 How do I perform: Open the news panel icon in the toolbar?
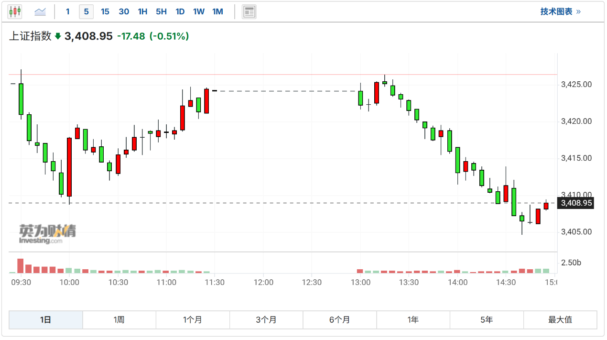[249, 11]
